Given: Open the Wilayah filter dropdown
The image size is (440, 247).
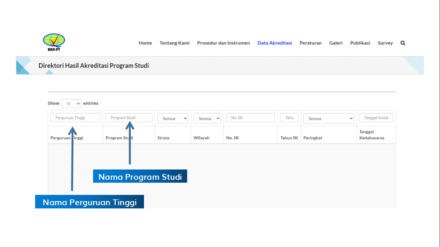Looking at the screenshot, I should (207, 118).
